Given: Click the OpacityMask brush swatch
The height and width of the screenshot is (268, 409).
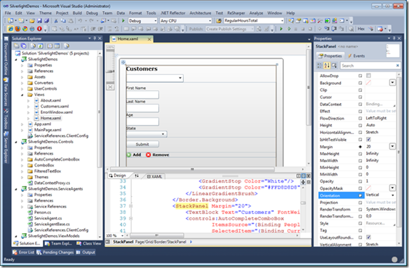Looking at the screenshot, I should pyautogui.click(x=368, y=188).
